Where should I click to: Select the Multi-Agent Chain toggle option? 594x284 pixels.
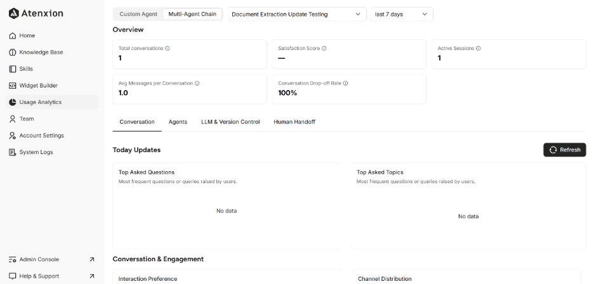coord(192,14)
